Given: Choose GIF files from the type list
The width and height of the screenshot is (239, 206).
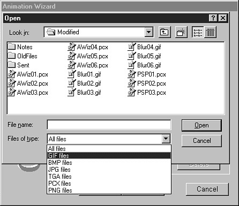Looking at the screenshot, I should (109, 156).
